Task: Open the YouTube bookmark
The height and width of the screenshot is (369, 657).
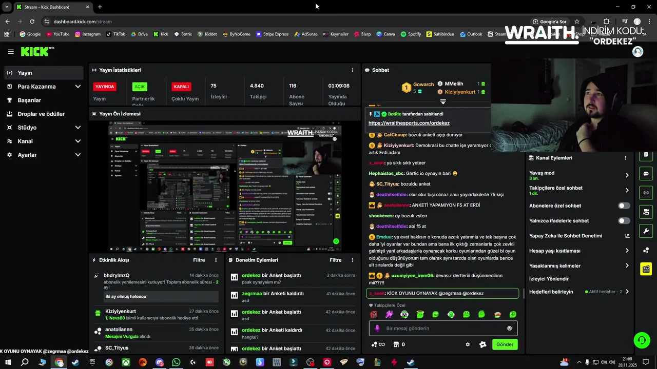Action: (57, 34)
